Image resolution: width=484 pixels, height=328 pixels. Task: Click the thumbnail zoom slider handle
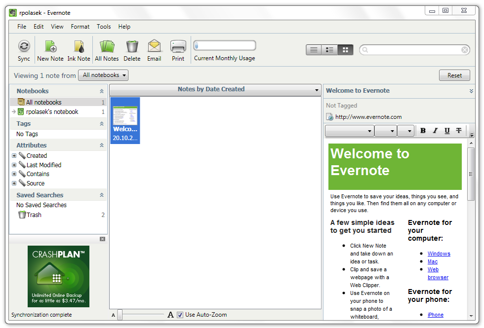(x=120, y=315)
